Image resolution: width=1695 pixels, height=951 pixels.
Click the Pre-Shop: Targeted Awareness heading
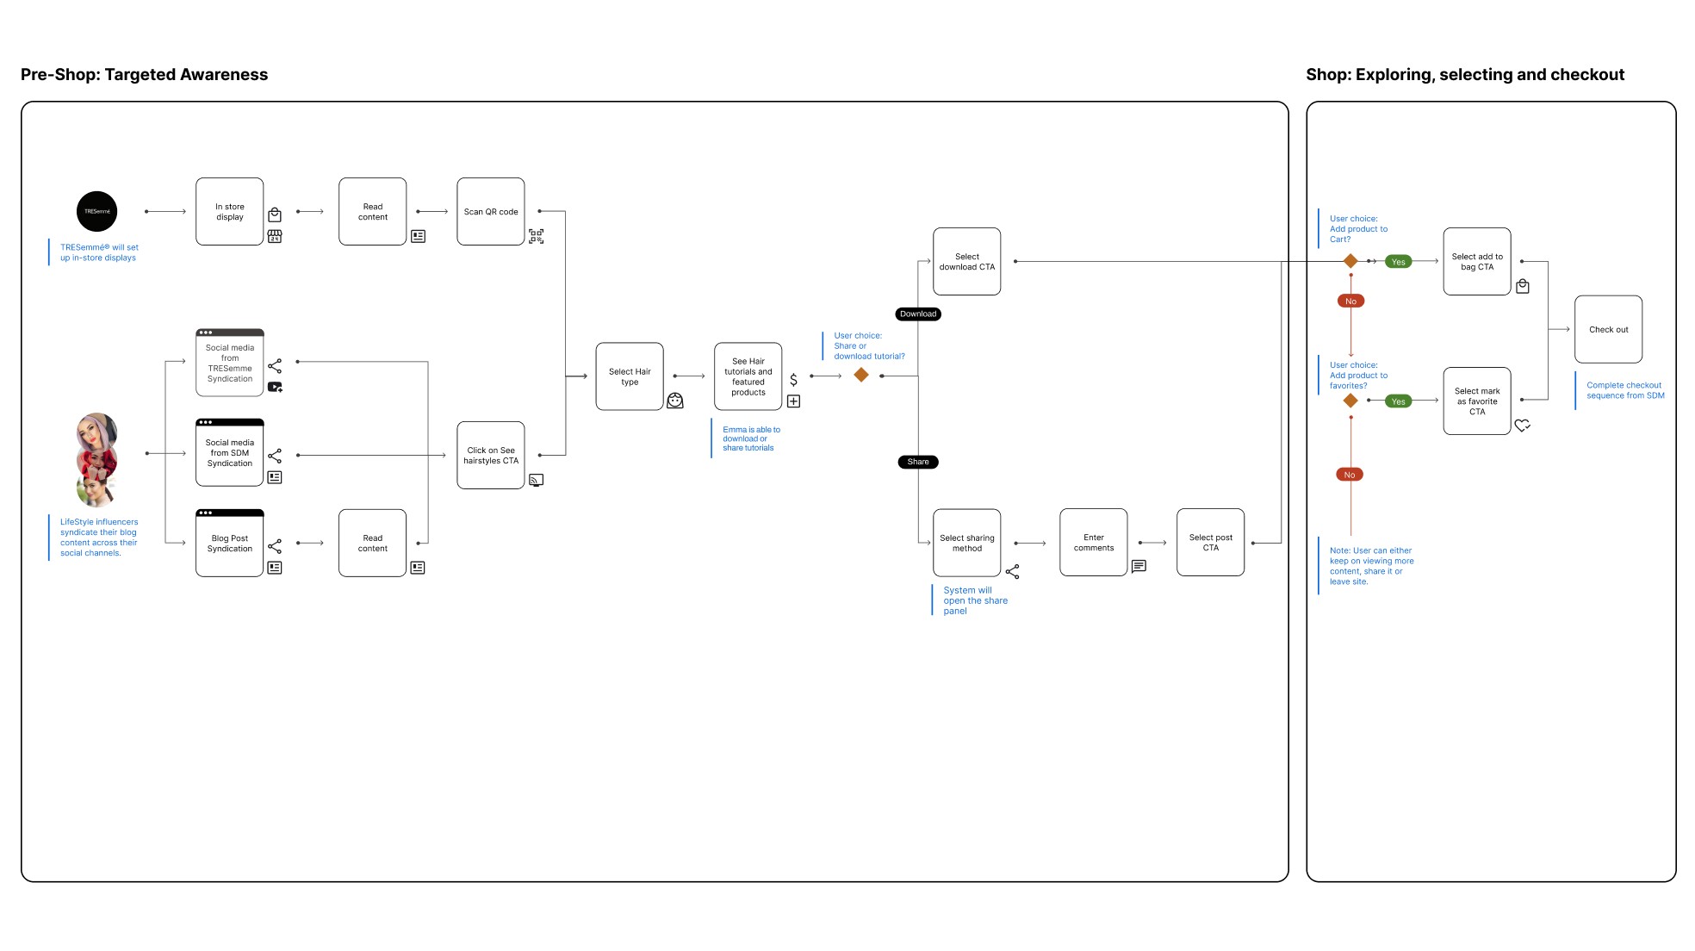(144, 75)
